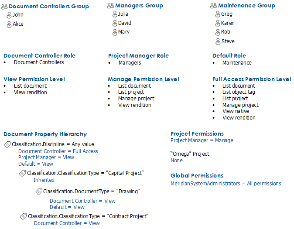Click Project Manager = Manage permission
294x229 pixels.
coord(202,140)
